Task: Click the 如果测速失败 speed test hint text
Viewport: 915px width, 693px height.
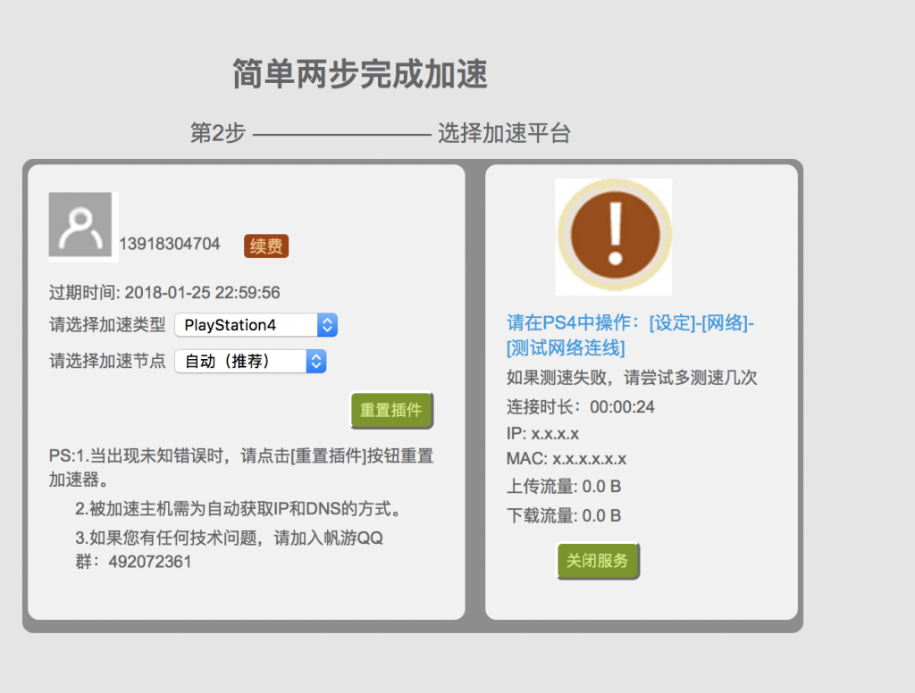Action: point(632,377)
